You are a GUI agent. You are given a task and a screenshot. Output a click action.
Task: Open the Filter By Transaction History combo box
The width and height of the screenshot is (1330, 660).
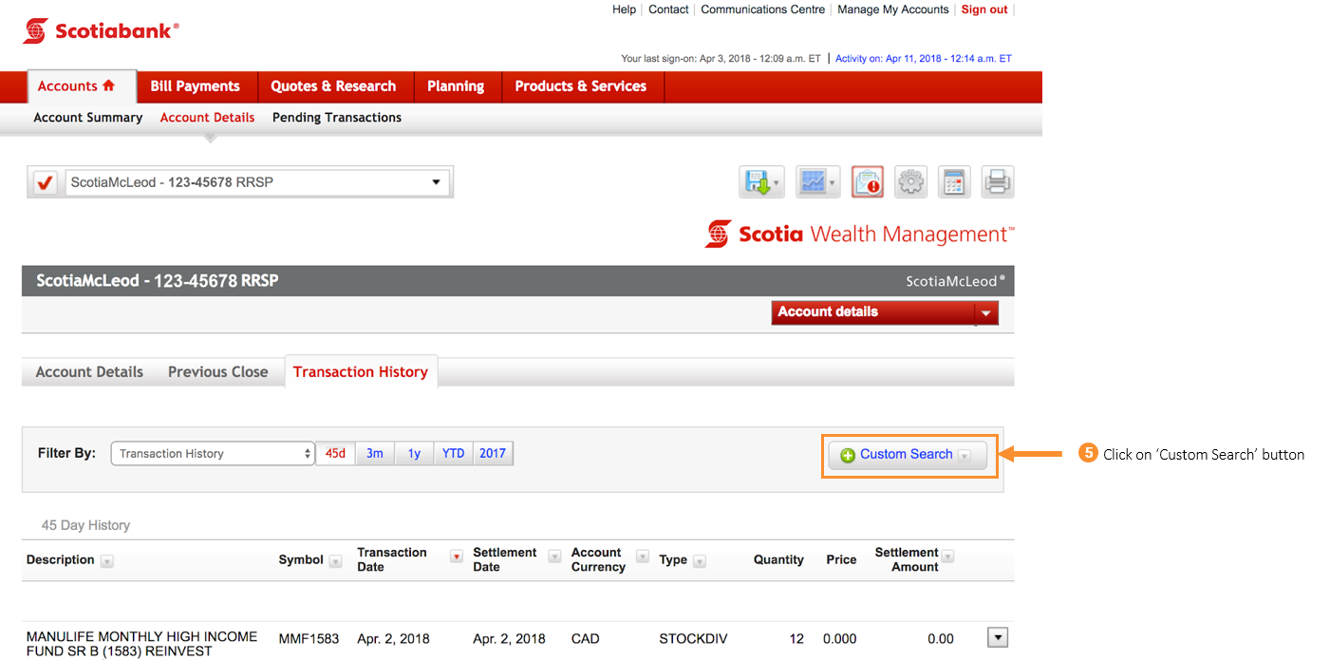(212, 453)
